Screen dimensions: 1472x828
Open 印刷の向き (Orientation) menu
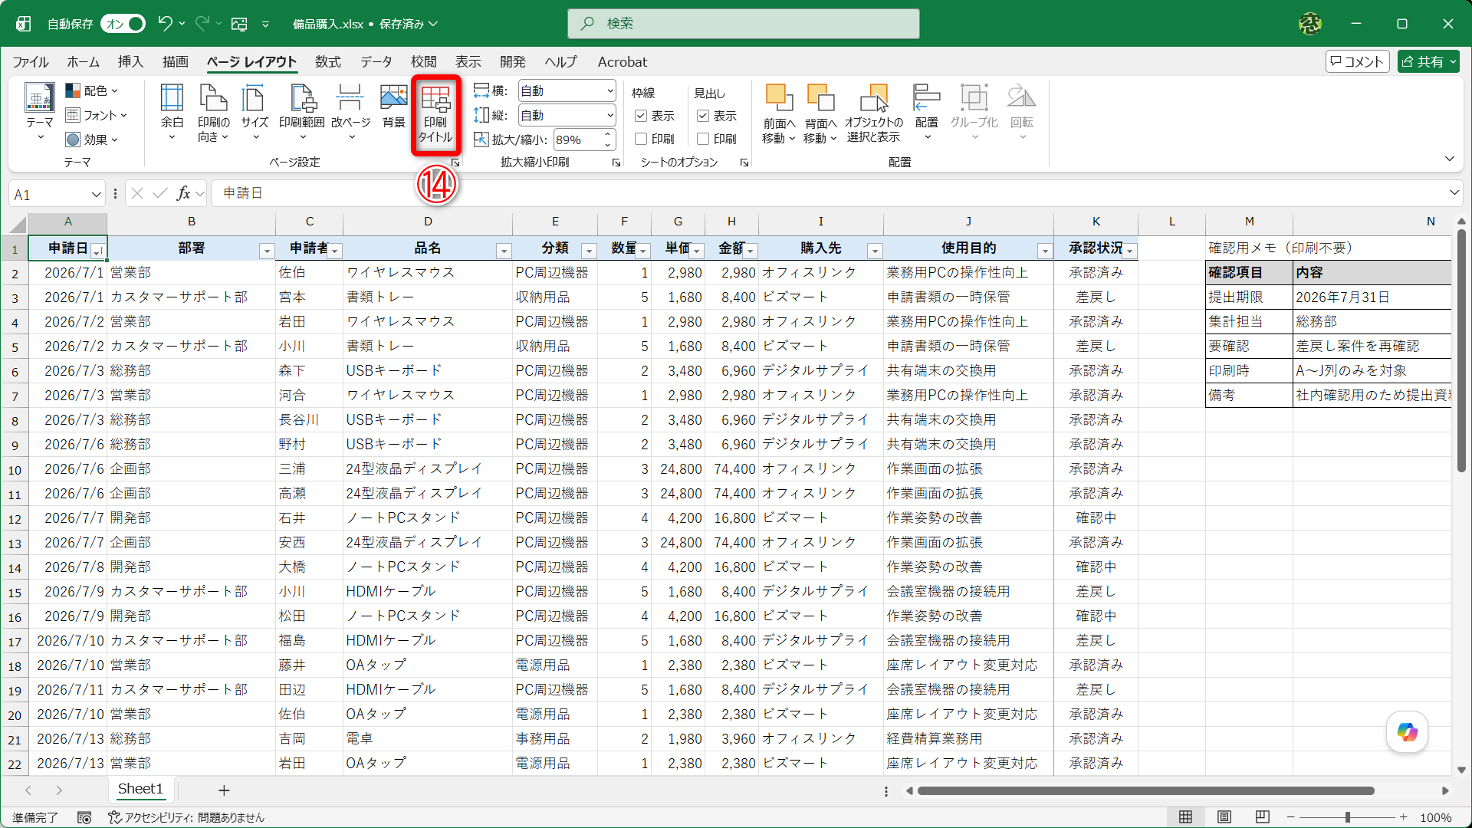pos(213,112)
